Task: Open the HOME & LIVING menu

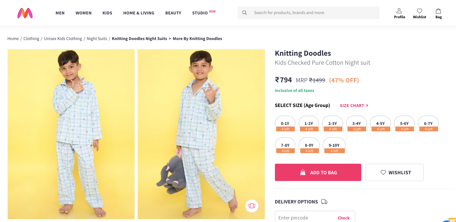Action: 139,13
